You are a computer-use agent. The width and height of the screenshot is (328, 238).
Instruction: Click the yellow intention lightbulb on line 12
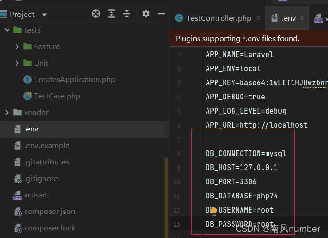click(214, 211)
